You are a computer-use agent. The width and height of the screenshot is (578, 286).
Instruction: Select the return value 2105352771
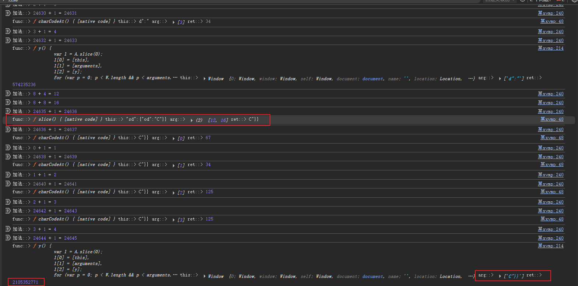pyautogui.click(x=25, y=282)
